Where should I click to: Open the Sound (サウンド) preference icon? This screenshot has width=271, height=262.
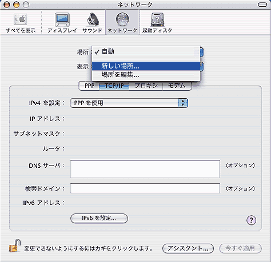coord(93,19)
